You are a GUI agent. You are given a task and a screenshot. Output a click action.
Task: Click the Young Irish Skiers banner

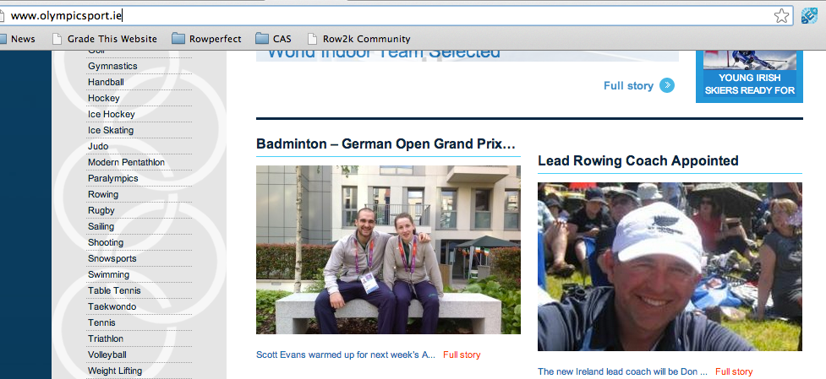(746, 76)
